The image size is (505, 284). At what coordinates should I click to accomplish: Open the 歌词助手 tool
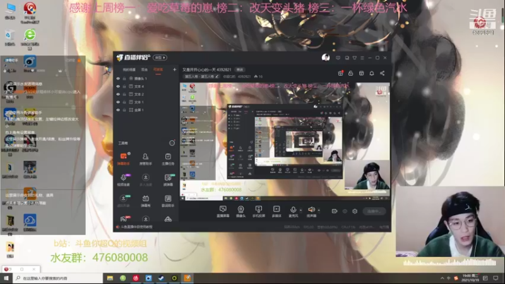168,201
